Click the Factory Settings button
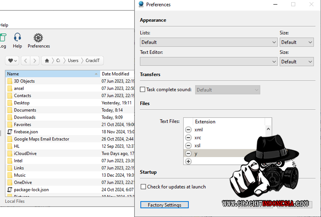 coord(164,205)
